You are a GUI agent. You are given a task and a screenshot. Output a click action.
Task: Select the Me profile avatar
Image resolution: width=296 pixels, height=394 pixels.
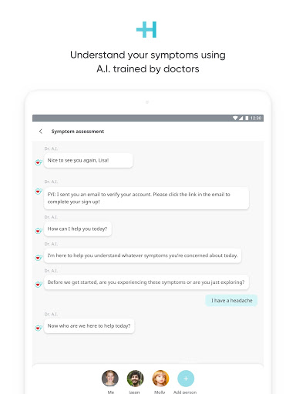[x=110, y=379]
